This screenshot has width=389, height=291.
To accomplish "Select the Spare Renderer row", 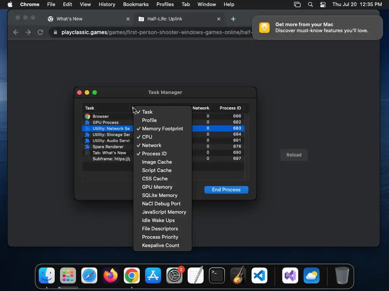I will tap(108, 147).
